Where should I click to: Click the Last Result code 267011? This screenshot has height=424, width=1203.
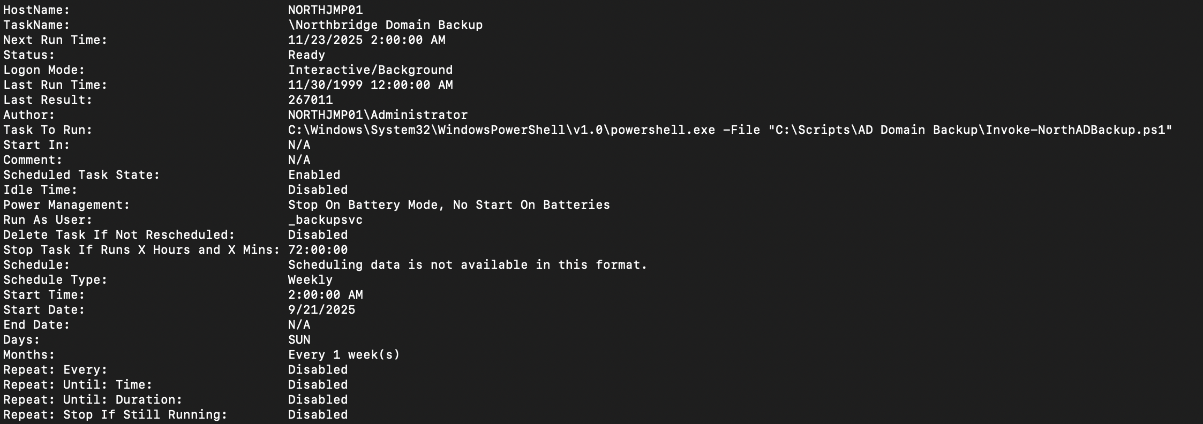(310, 100)
